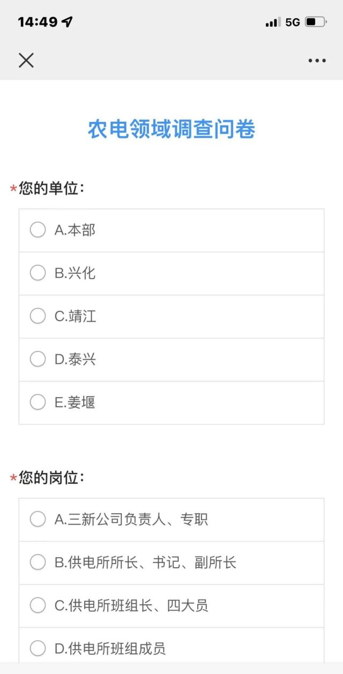Tap the 您的单位 question label
The image size is (343, 674).
click(x=51, y=189)
